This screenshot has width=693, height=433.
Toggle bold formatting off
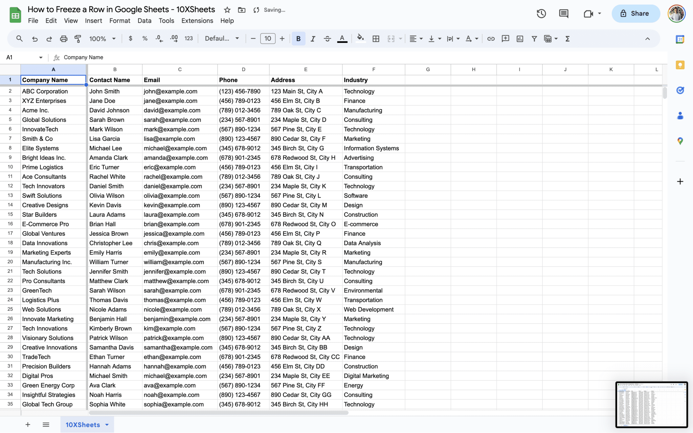pyautogui.click(x=298, y=39)
